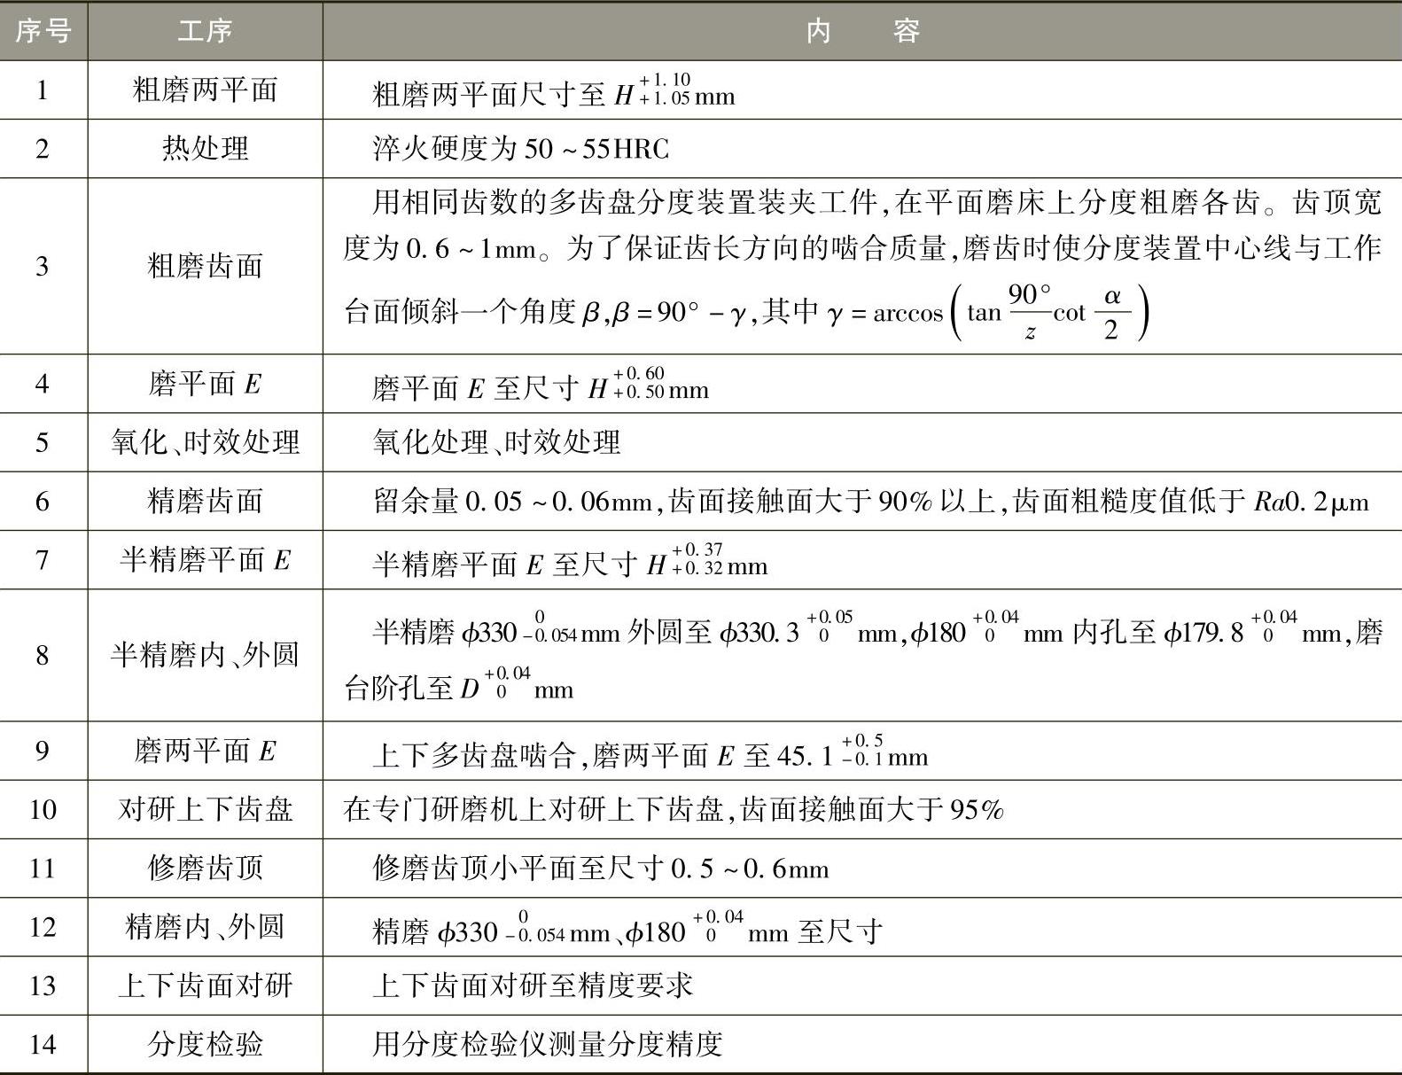Click the arccos formula in row 3

point(988,312)
